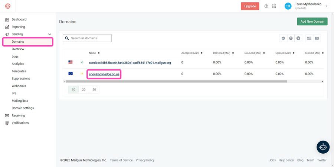This screenshot has width=334, height=167.
Task: Open IPs in sidebar
Action: [x=14, y=93]
